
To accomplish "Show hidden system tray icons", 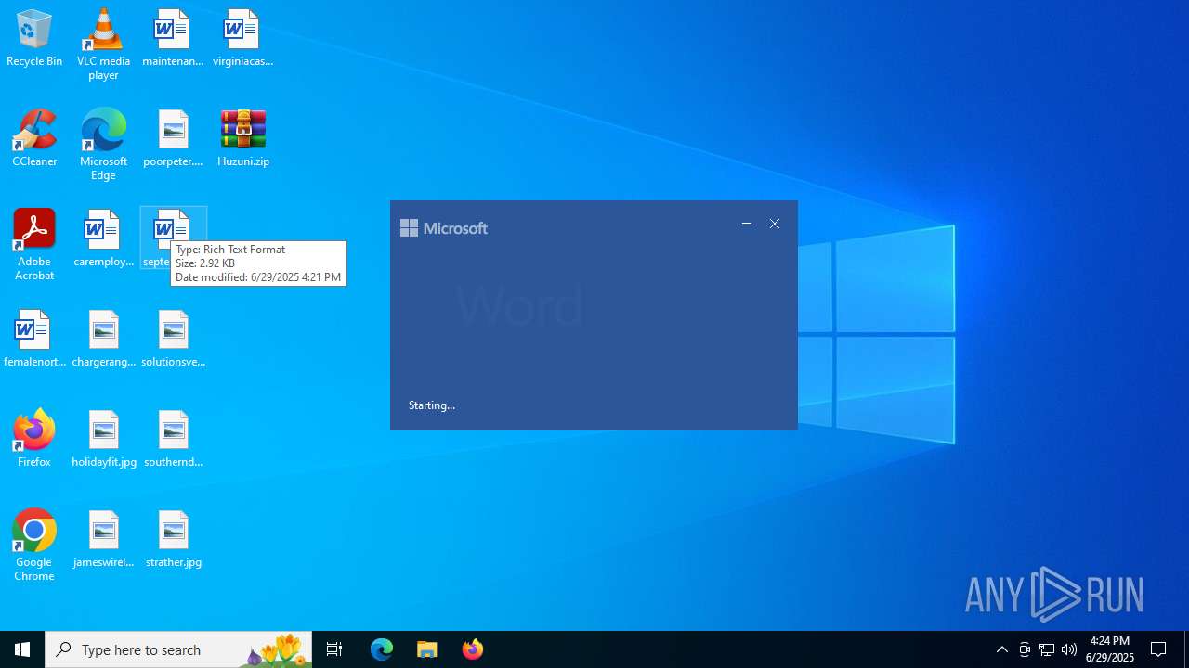I will pos(1002,649).
